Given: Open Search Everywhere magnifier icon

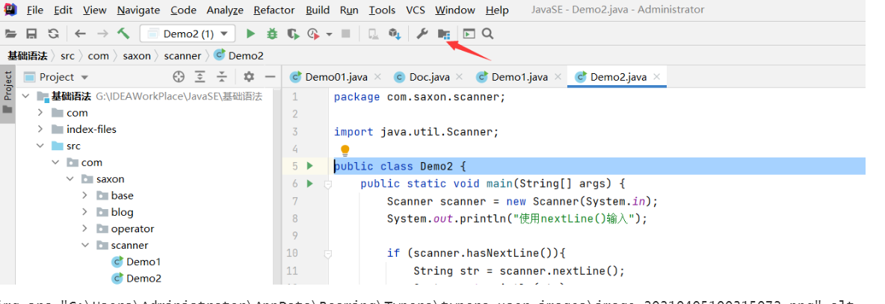Looking at the screenshot, I should (488, 34).
